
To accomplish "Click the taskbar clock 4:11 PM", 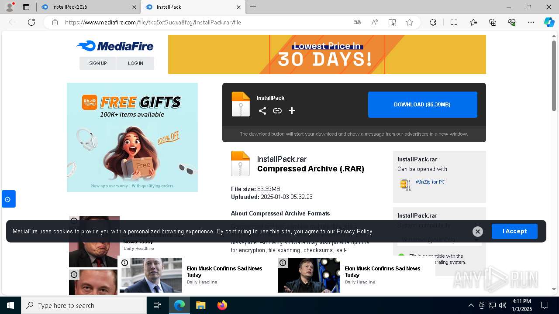I will (522, 305).
